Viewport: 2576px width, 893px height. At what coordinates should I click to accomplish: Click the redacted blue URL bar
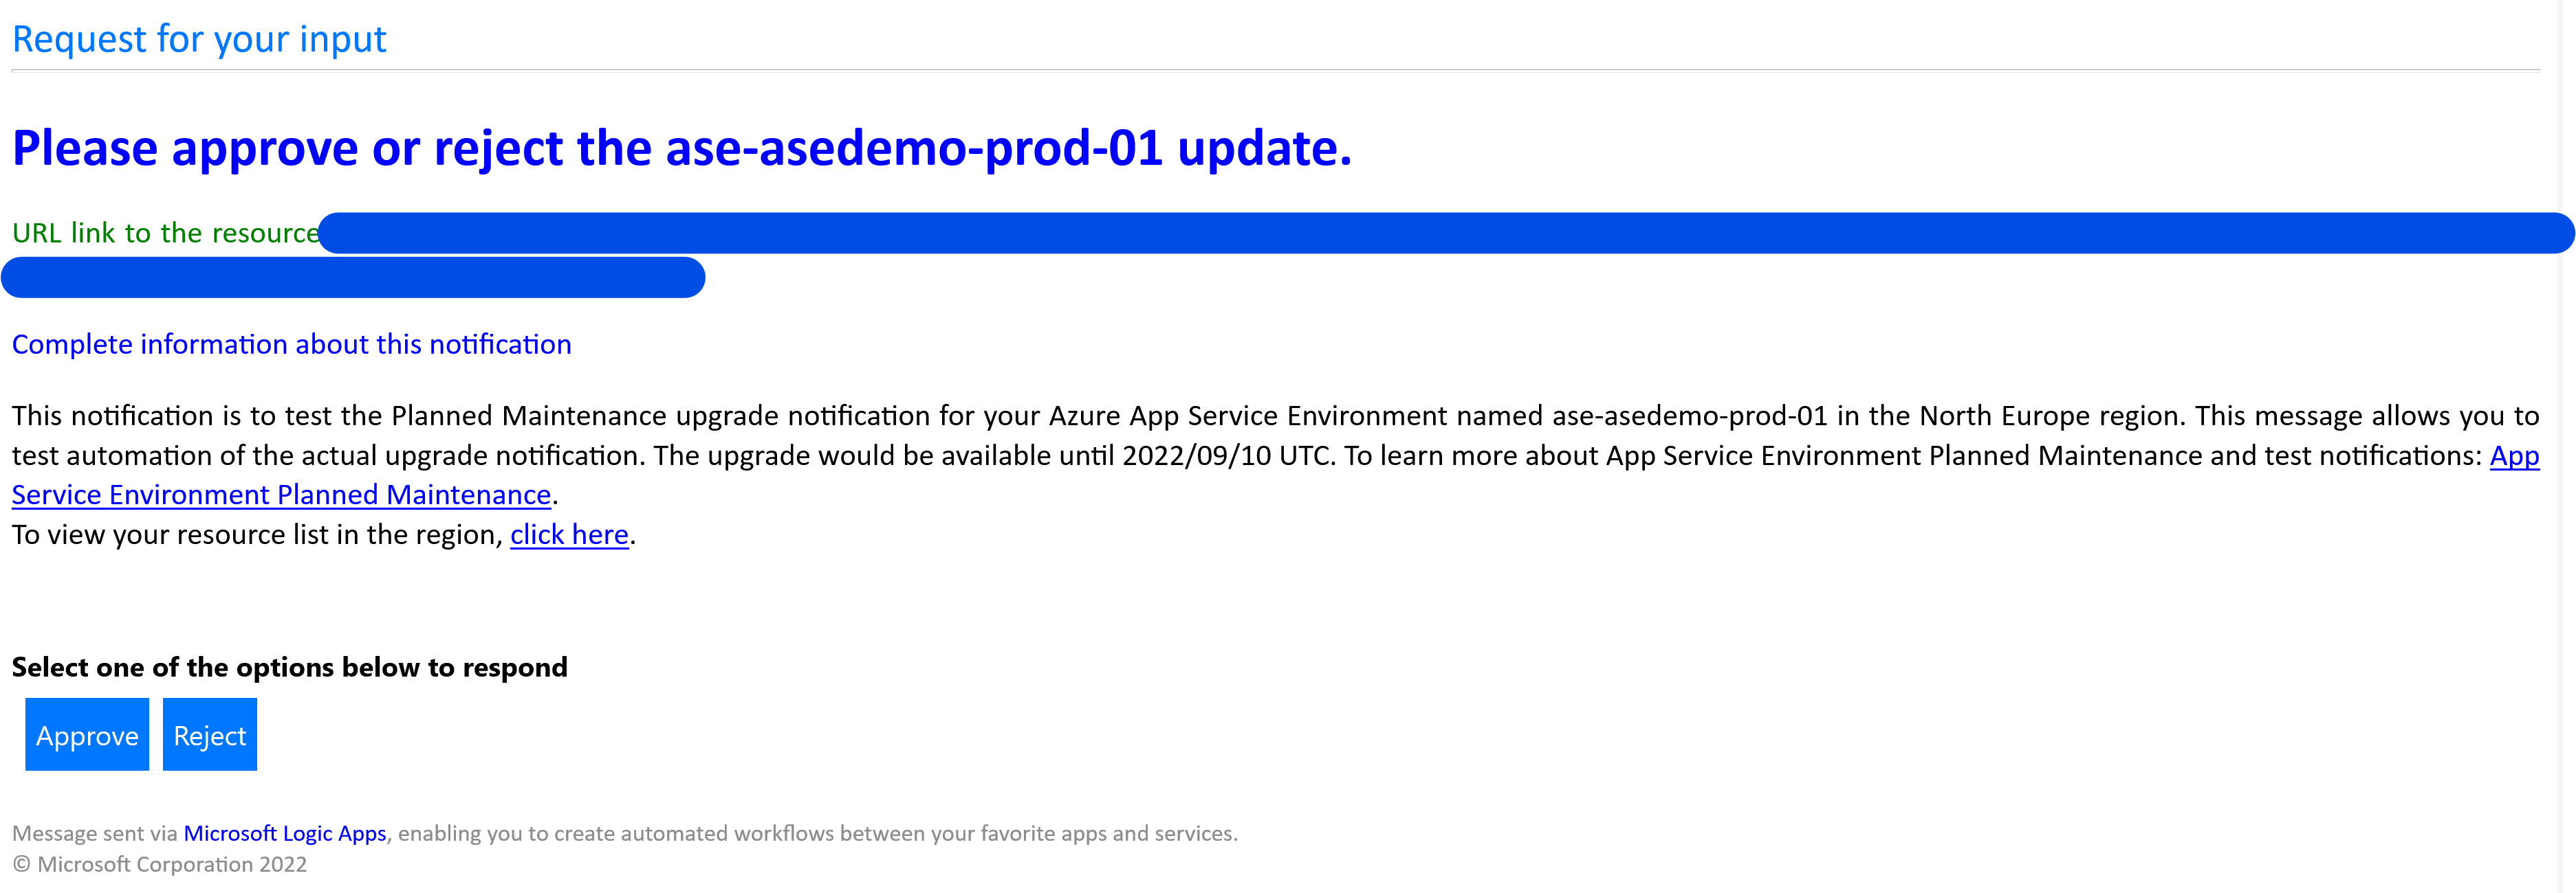coord(1400,233)
